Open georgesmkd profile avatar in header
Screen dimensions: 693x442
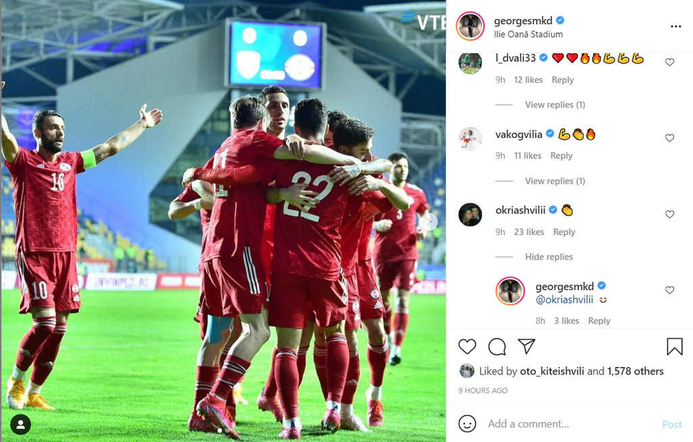pos(470,26)
